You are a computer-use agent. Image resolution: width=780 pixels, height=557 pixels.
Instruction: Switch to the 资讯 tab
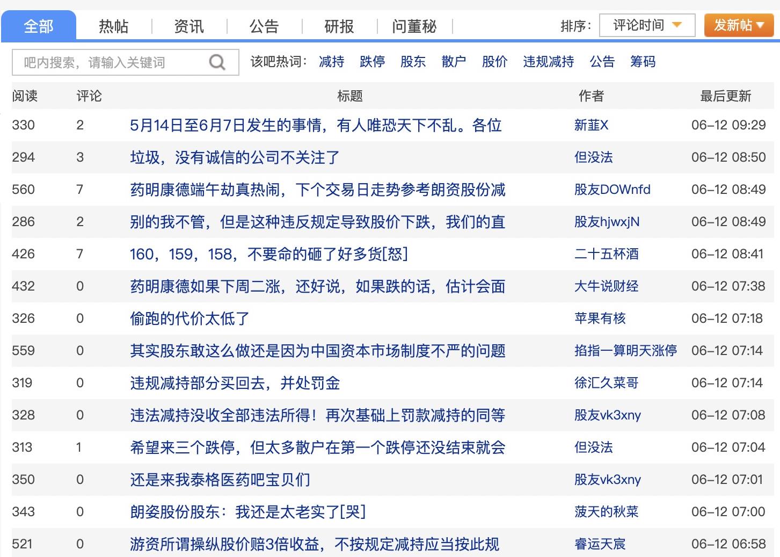189,26
